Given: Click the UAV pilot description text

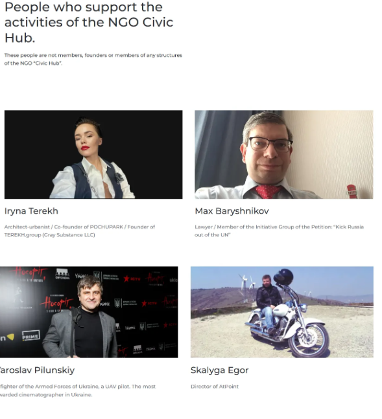Looking at the screenshot, I should click(78, 391).
